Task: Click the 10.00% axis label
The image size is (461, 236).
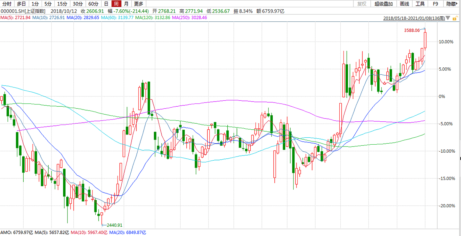Action: [446, 42]
